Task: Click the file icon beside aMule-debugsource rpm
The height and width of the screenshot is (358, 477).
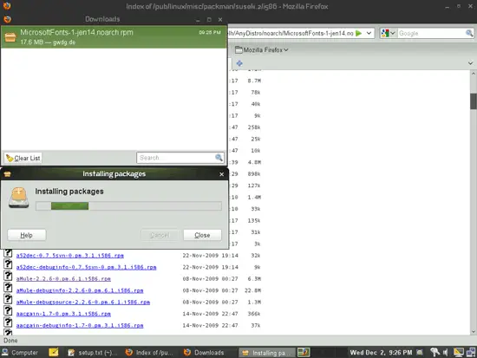Action: click(x=8, y=300)
